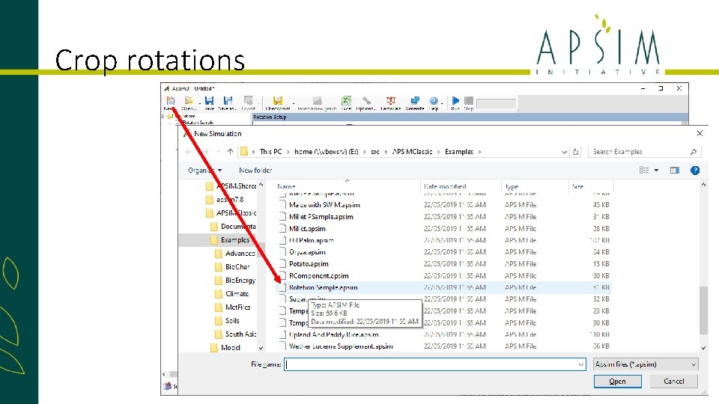Click the New folder button
This screenshot has width=719, height=404.
(x=255, y=171)
